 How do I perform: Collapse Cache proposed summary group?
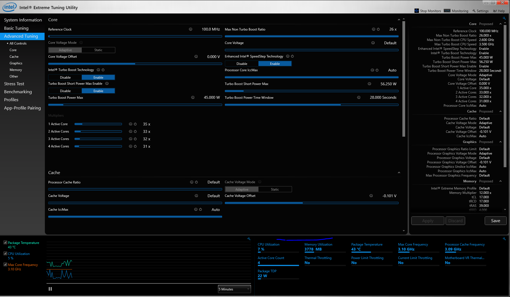point(500,111)
